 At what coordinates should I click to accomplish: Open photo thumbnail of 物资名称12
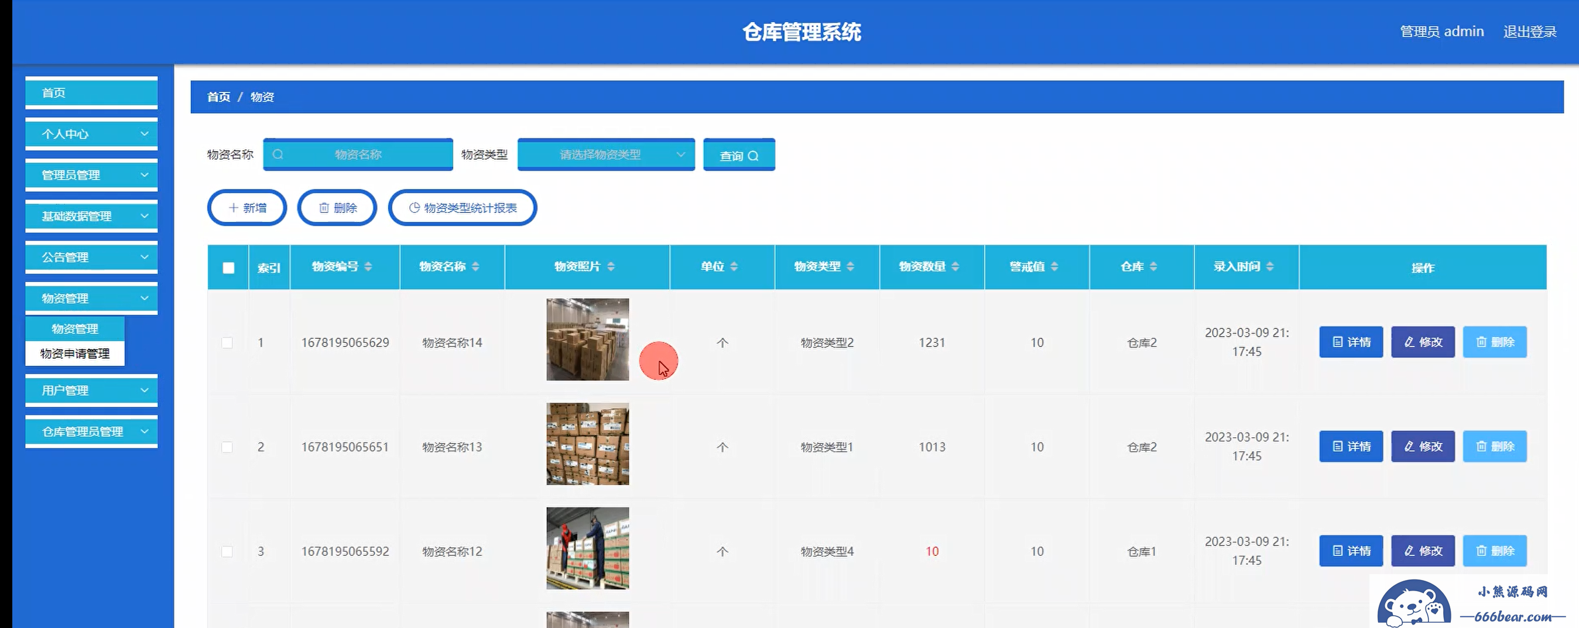click(x=587, y=548)
